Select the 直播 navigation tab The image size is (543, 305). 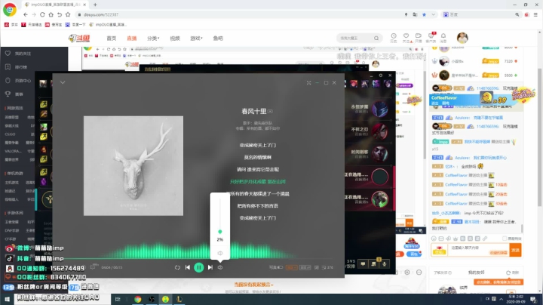tap(131, 38)
